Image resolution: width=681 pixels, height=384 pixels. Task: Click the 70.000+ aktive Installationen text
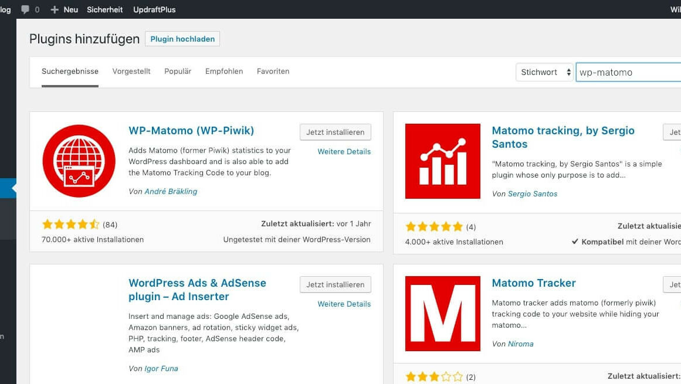click(93, 240)
